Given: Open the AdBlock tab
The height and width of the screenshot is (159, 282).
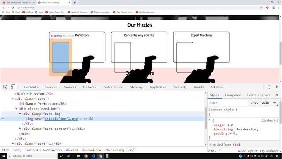Looking at the screenshot, I should (x=217, y=87).
